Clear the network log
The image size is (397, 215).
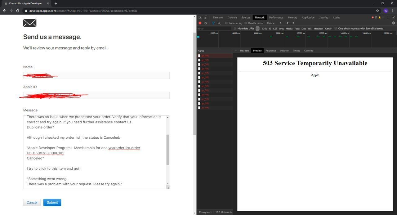pos(206,23)
